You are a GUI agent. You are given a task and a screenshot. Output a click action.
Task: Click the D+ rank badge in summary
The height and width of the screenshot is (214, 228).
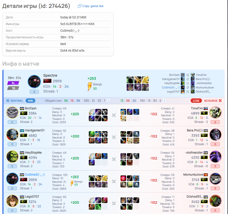coord(47,81)
